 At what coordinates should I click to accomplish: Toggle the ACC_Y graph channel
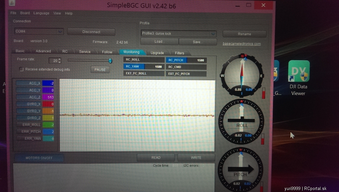28,90
